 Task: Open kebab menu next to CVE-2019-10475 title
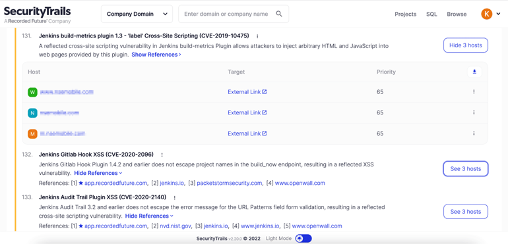(x=257, y=36)
